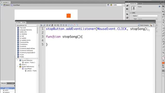Click the Actions - Frame panel tab
The height and width of the screenshot is (93, 165).
point(21,22)
